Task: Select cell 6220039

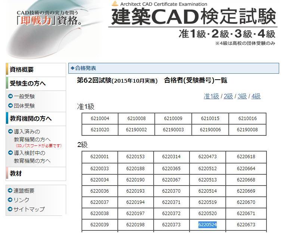Action: coord(100,225)
